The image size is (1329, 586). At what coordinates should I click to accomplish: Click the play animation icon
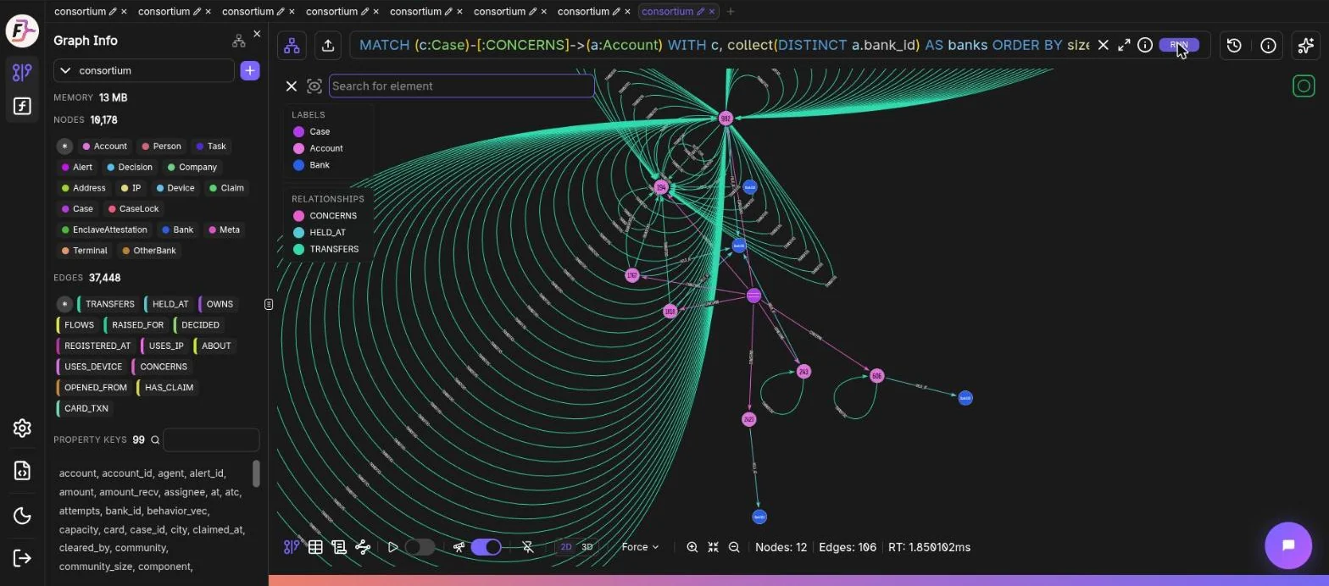tap(392, 547)
